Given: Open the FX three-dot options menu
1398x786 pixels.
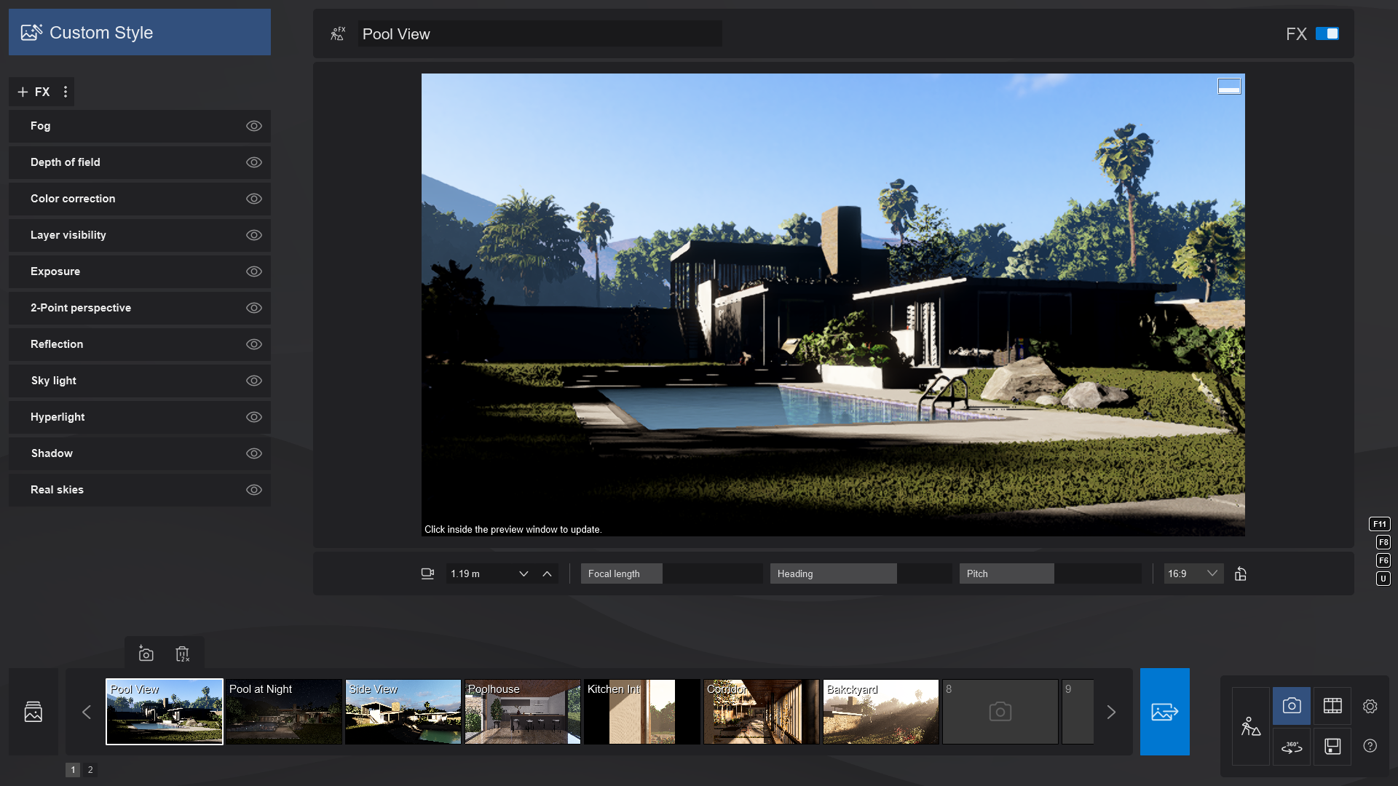Looking at the screenshot, I should pos(66,92).
